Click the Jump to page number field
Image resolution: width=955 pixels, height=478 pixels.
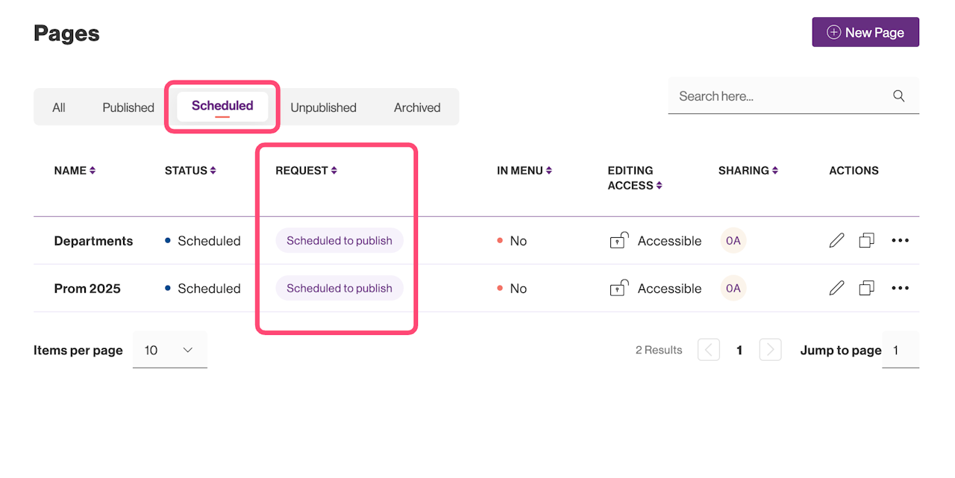click(901, 350)
